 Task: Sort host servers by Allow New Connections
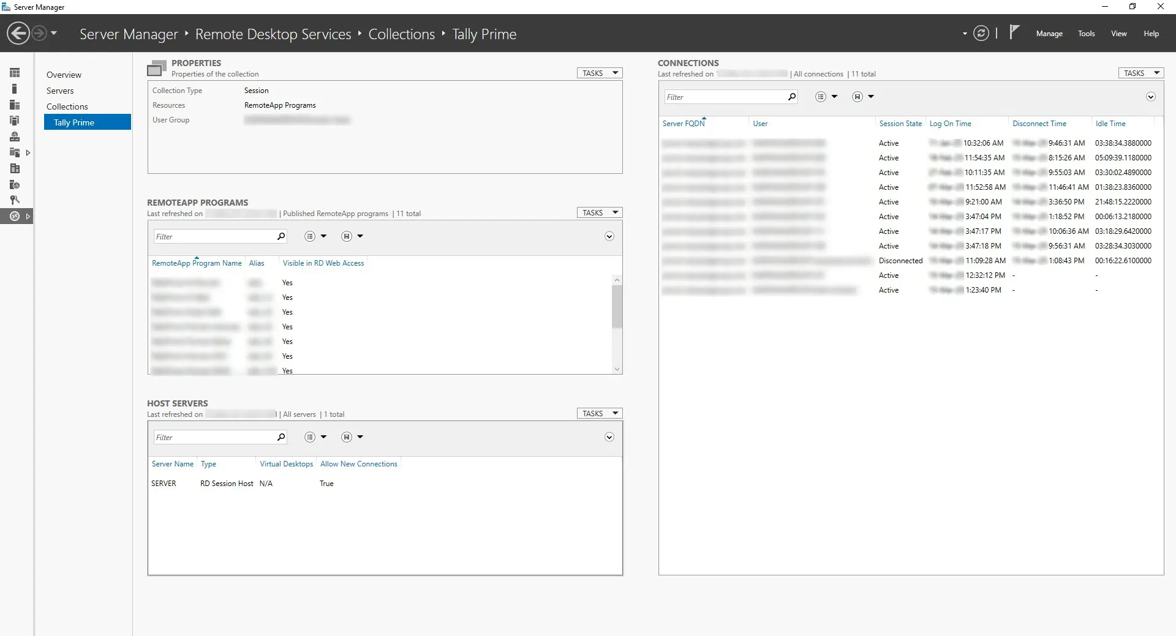click(x=359, y=464)
